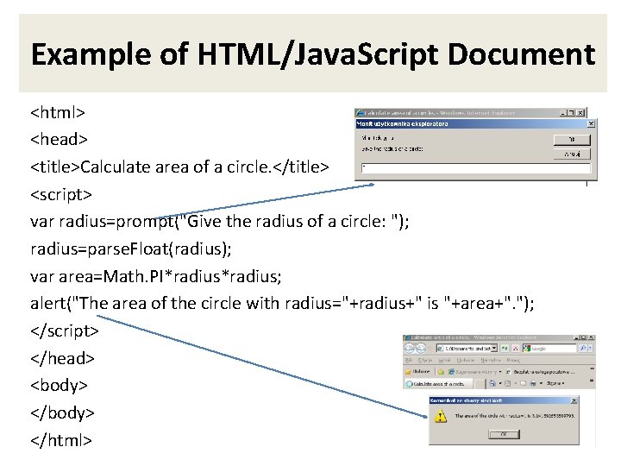
Task: Click the Internet Explorer Forward button
Action: click(421, 349)
